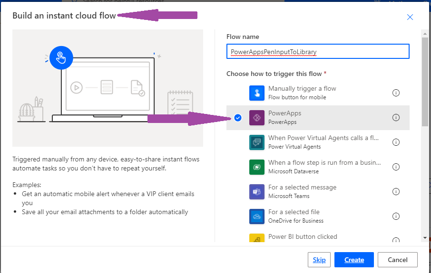Click the trigger list scrollbar thumb
The width and height of the screenshot is (431, 273).
point(425,82)
